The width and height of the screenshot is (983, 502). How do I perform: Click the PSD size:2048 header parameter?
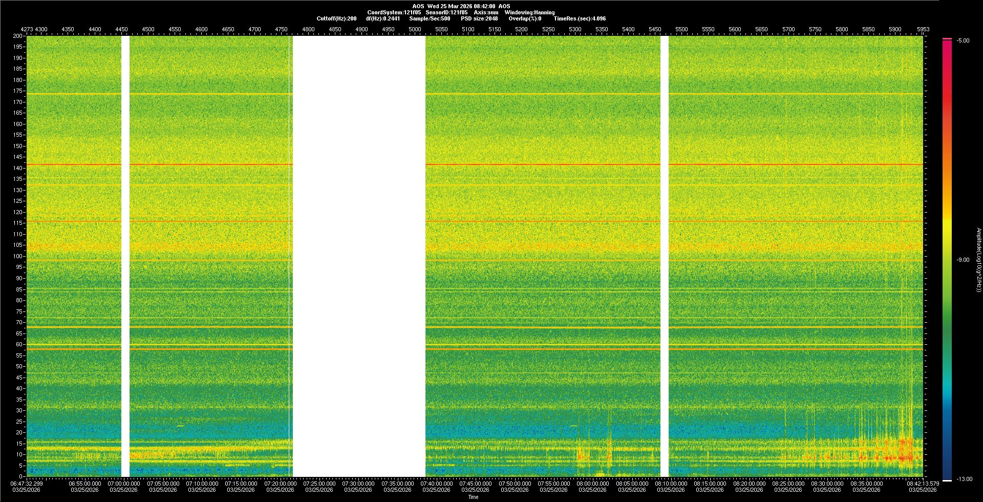[x=479, y=18]
